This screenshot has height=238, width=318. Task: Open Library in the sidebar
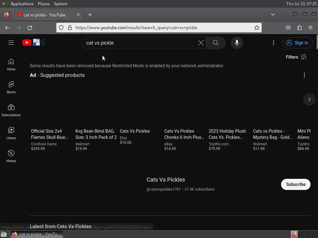point(11,133)
